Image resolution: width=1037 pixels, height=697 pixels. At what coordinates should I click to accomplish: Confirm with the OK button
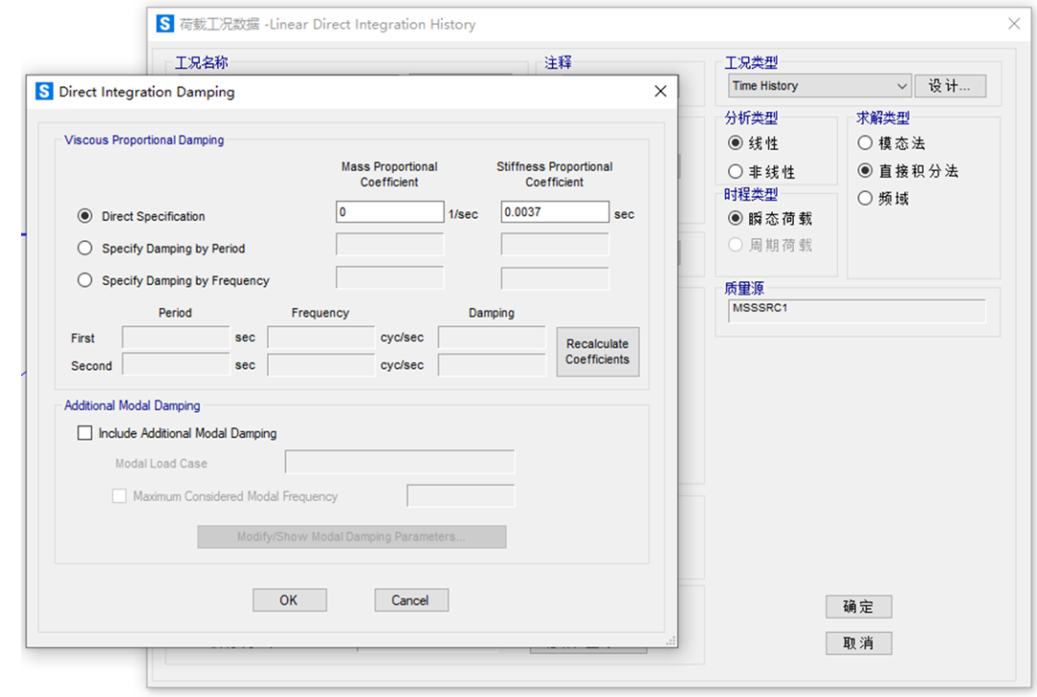(x=289, y=600)
